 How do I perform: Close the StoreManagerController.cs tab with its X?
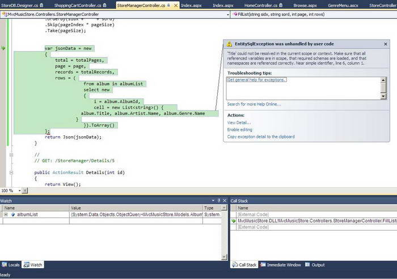(x=176, y=5)
